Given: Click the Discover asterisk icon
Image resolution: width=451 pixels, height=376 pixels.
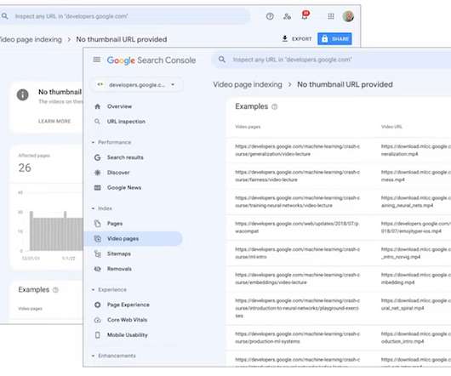Looking at the screenshot, I should [x=98, y=173].
